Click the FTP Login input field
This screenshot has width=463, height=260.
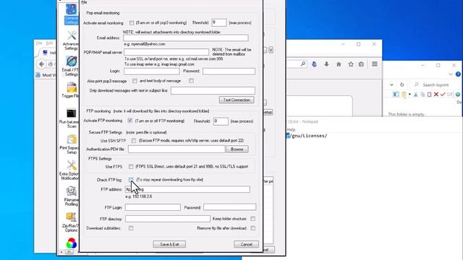pos(153,207)
